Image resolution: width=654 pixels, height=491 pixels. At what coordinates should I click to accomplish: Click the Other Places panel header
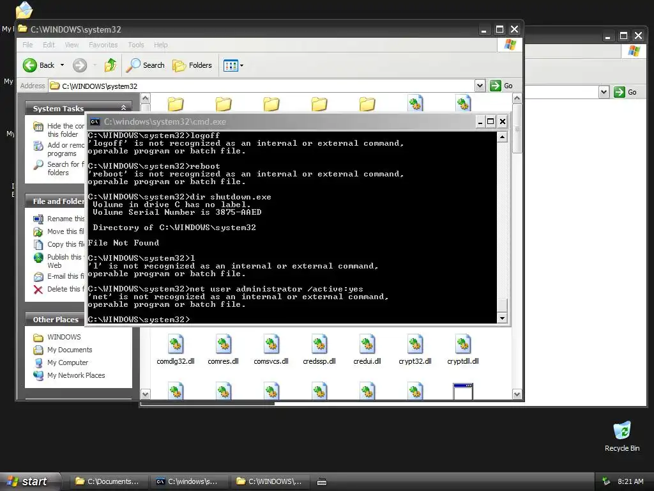56,320
